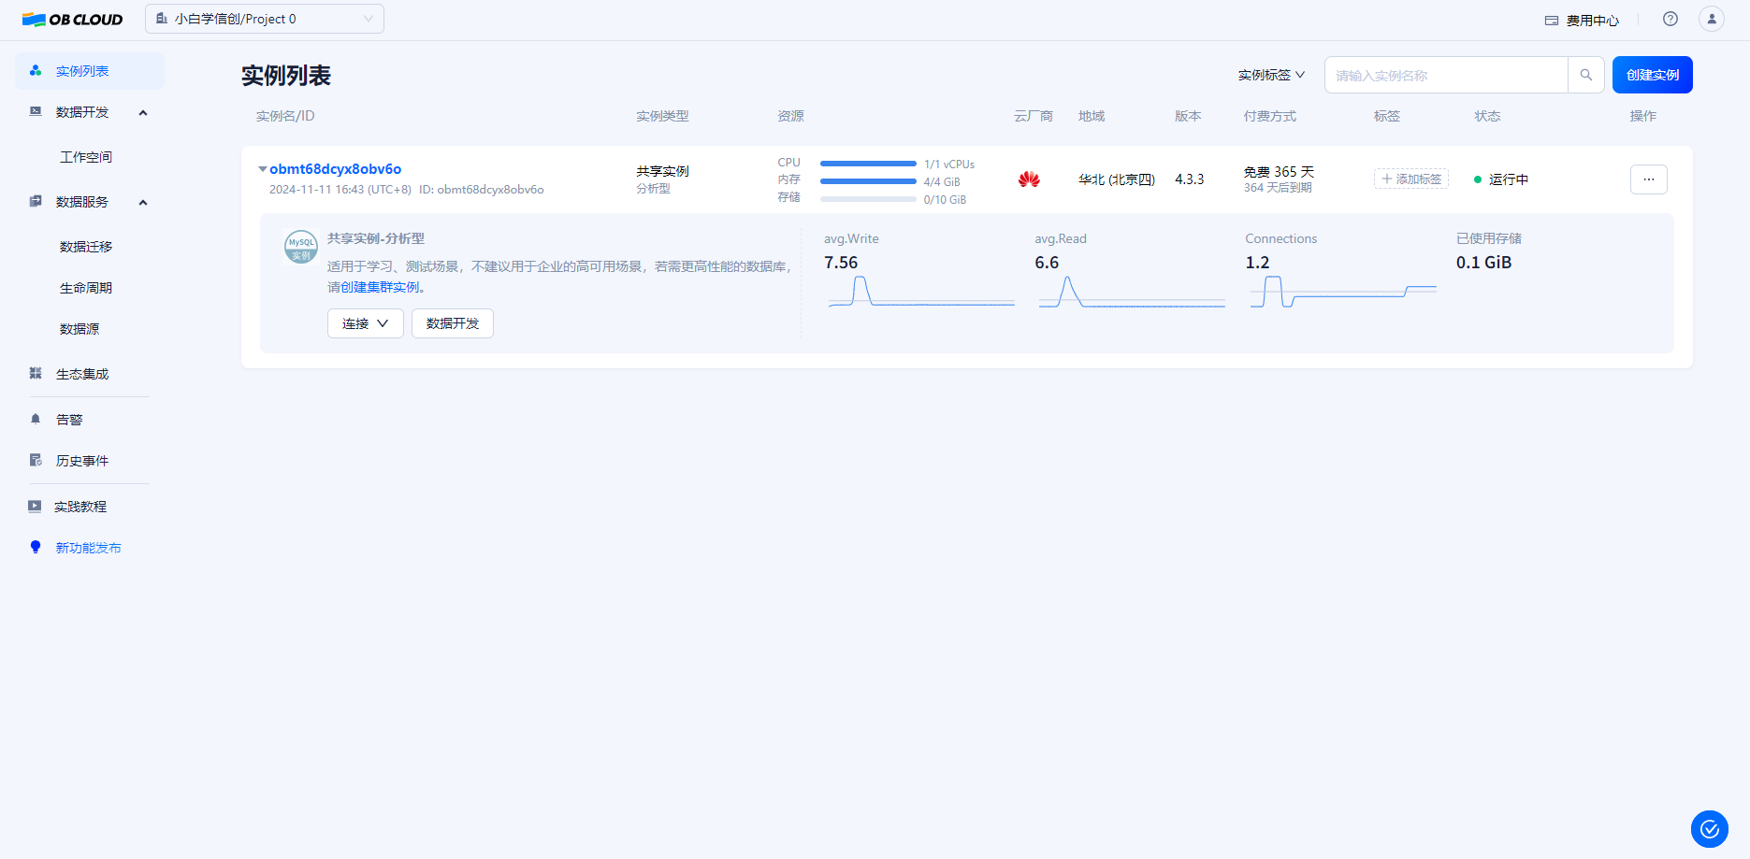Open 工作空间 in sidebar
1750x859 pixels.
(x=86, y=157)
